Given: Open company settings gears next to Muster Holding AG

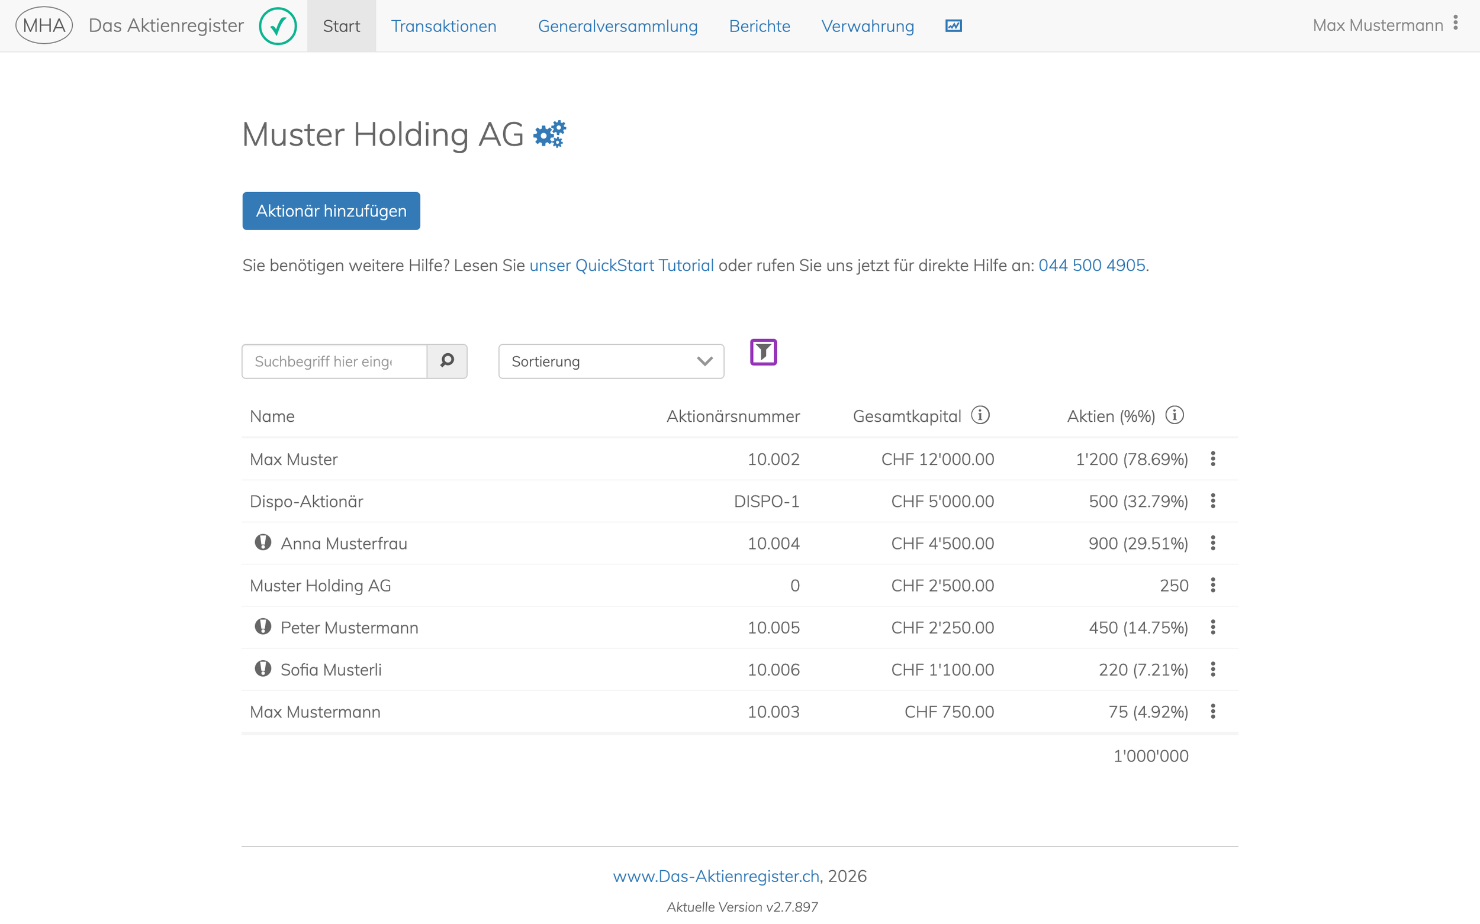Looking at the screenshot, I should click(x=550, y=134).
